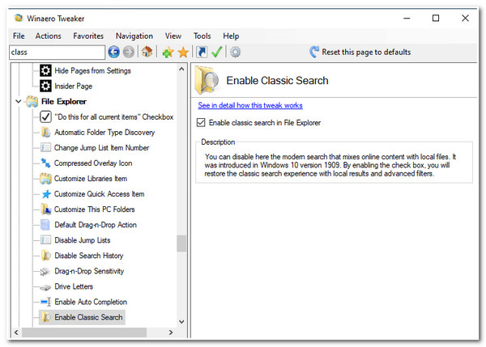Open the Favorites menu
Image resolution: width=486 pixels, height=347 pixels.
pyautogui.click(x=88, y=36)
